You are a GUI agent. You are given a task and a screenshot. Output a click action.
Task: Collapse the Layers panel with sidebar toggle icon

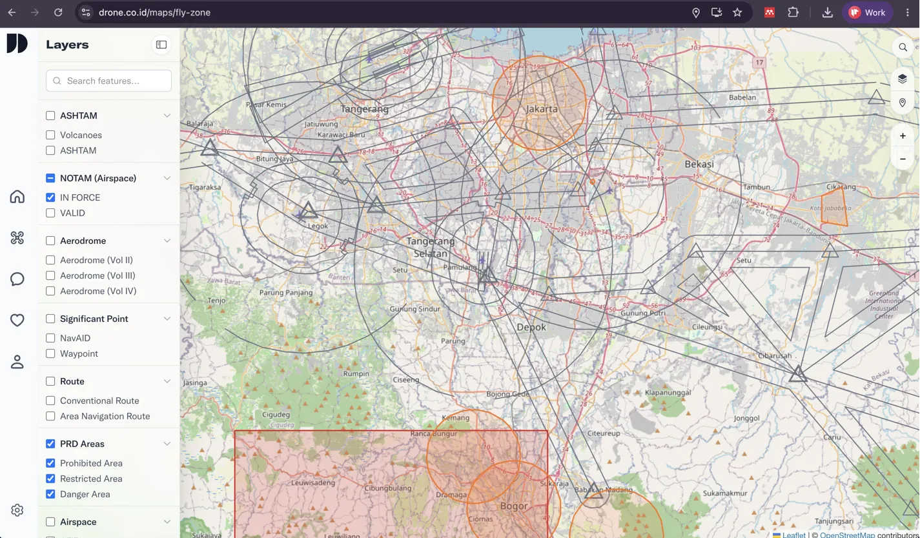pyautogui.click(x=161, y=45)
